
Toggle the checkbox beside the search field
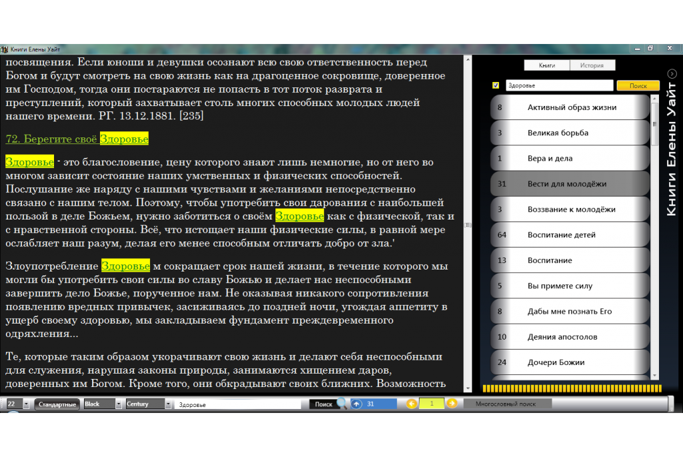[496, 85]
